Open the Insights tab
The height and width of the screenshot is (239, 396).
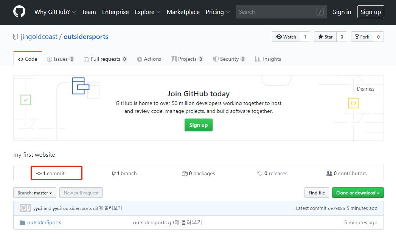tap(268, 59)
